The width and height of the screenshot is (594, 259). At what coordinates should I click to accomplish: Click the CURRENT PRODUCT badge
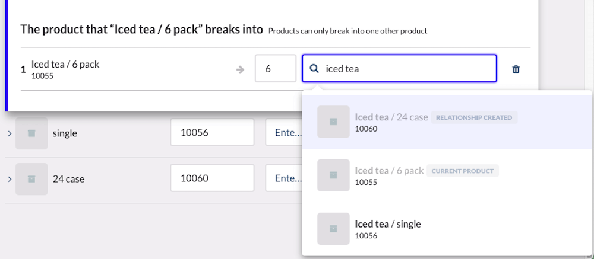click(463, 171)
